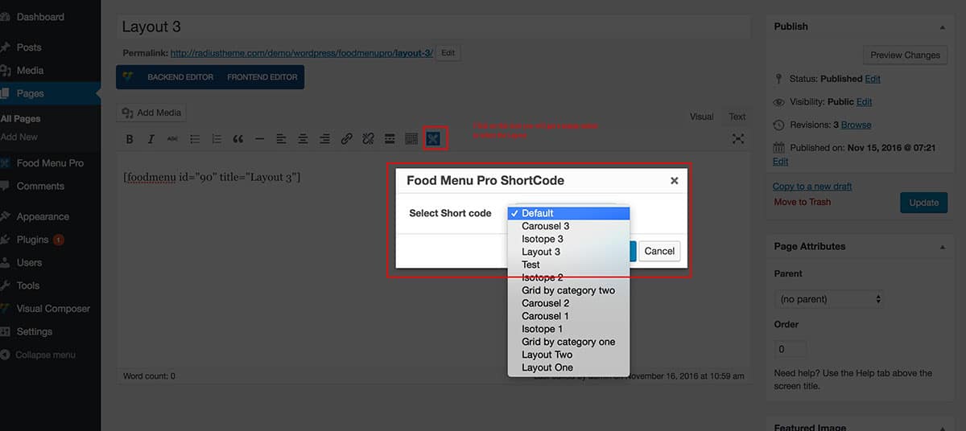The width and height of the screenshot is (966, 431).
Task: Close the Food Menu Pro ShortCode dialog
Action: pyautogui.click(x=675, y=181)
